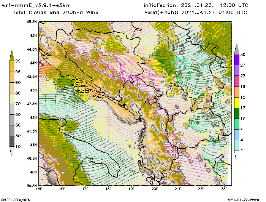
Task: Click the '40.5N' latitude label
Action: pyautogui.click(x=32, y=159)
